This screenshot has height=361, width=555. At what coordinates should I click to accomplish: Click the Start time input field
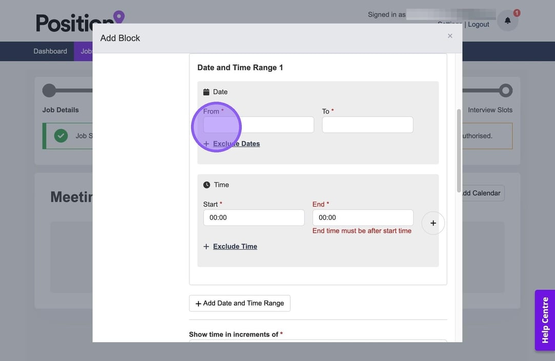click(x=253, y=217)
